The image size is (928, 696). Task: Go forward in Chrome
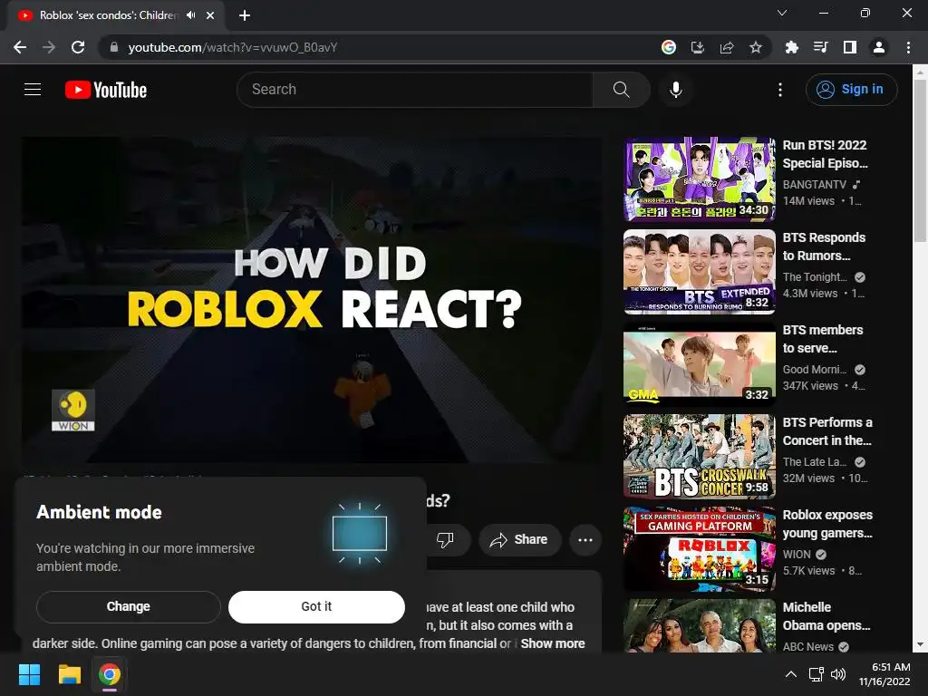(49, 47)
